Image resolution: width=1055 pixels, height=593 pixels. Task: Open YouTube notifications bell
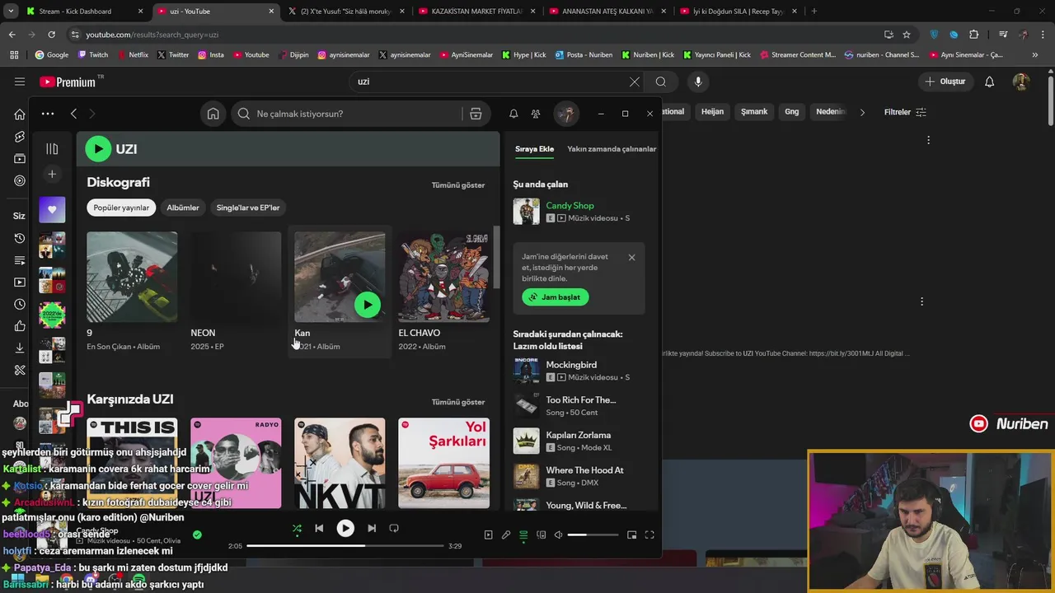coord(990,82)
